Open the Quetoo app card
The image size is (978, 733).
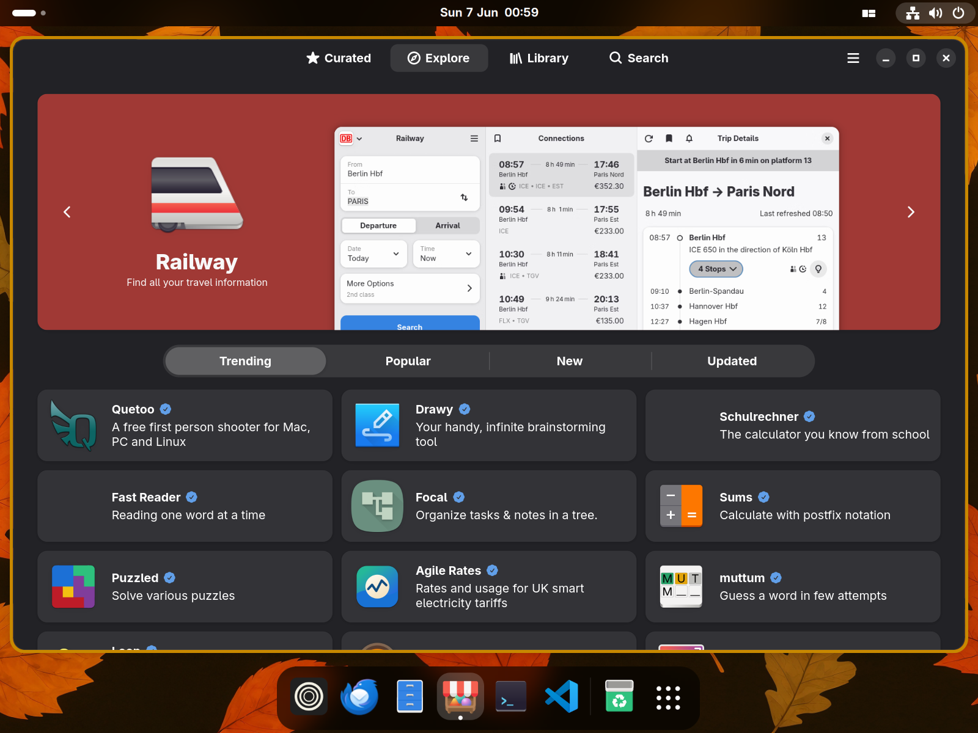tap(185, 425)
